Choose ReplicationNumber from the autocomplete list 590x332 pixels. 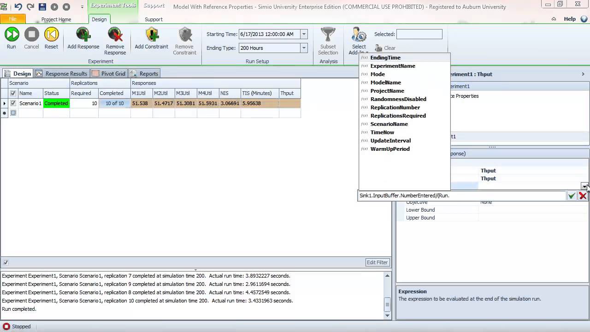(x=395, y=107)
